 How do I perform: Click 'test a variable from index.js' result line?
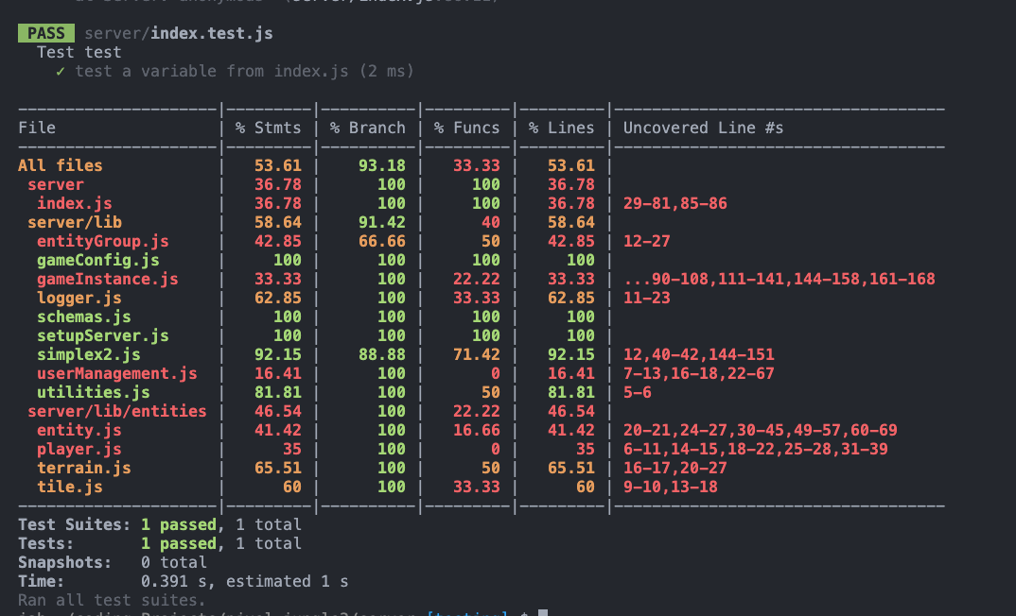(235, 71)
